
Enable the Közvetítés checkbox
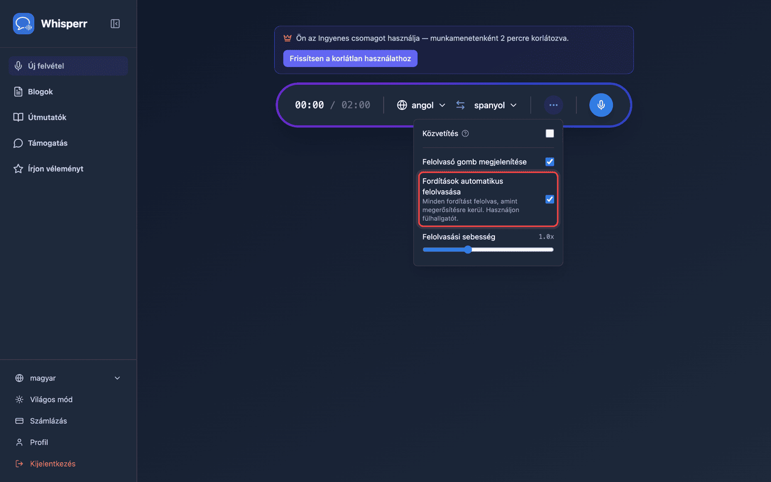pos(550,134)
